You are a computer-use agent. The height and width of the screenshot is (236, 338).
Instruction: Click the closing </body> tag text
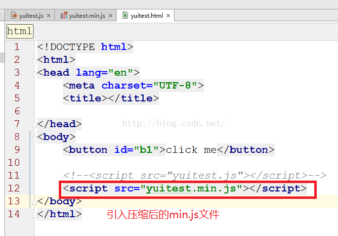click(x=59, y=201)
